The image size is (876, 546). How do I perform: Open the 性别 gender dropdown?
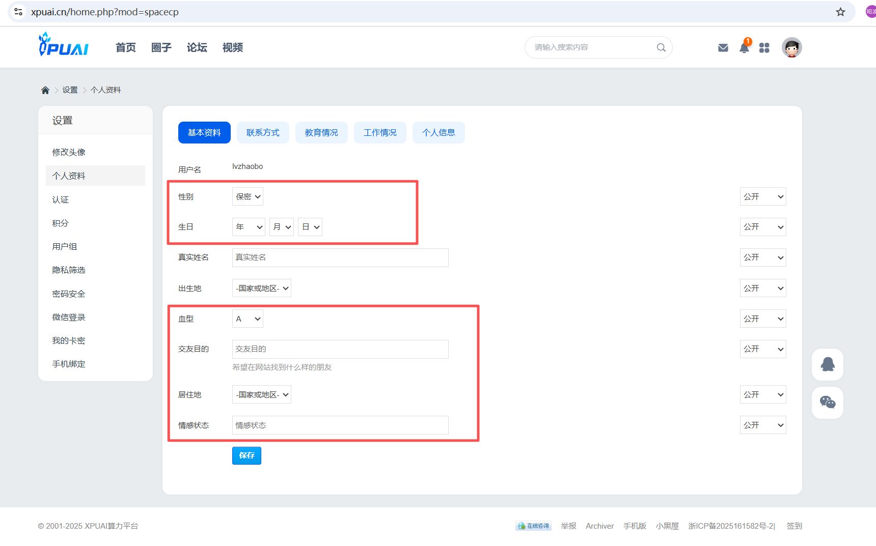pos(248,196)
